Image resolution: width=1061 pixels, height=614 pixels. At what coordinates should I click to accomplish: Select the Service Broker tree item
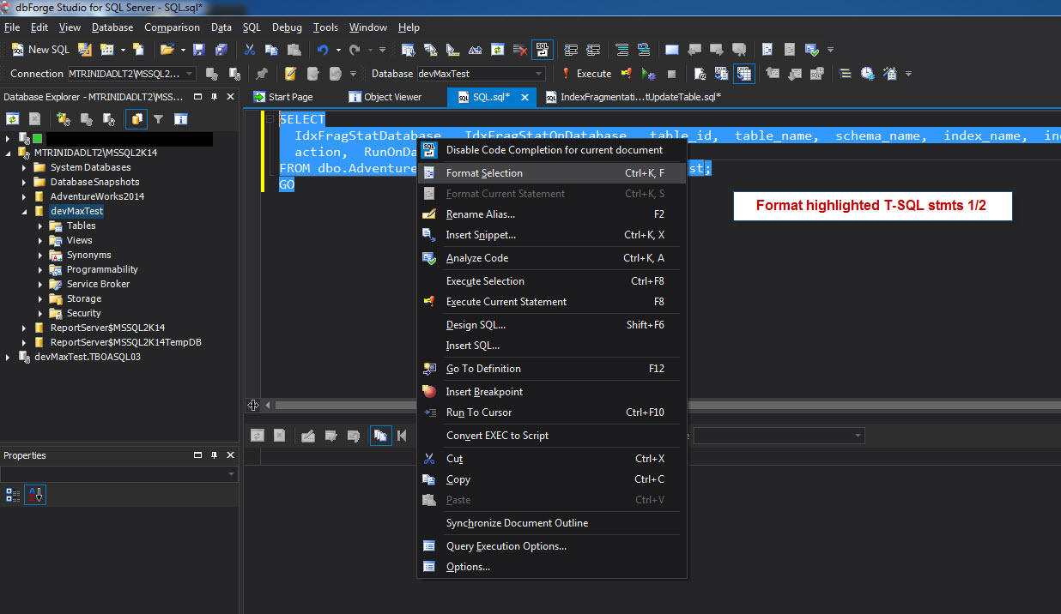click(98, 284)
